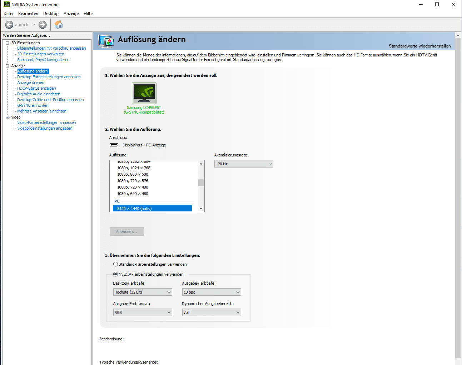
Task: Open Video-Farbeinstellungen anpassen
Action: [46, 122]
